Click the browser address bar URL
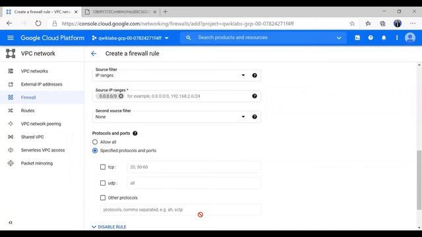 coord(177,24)
